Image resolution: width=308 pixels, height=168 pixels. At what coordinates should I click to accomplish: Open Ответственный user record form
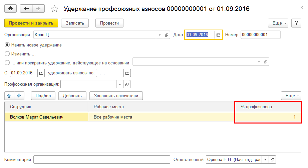[x=272, y=160]
